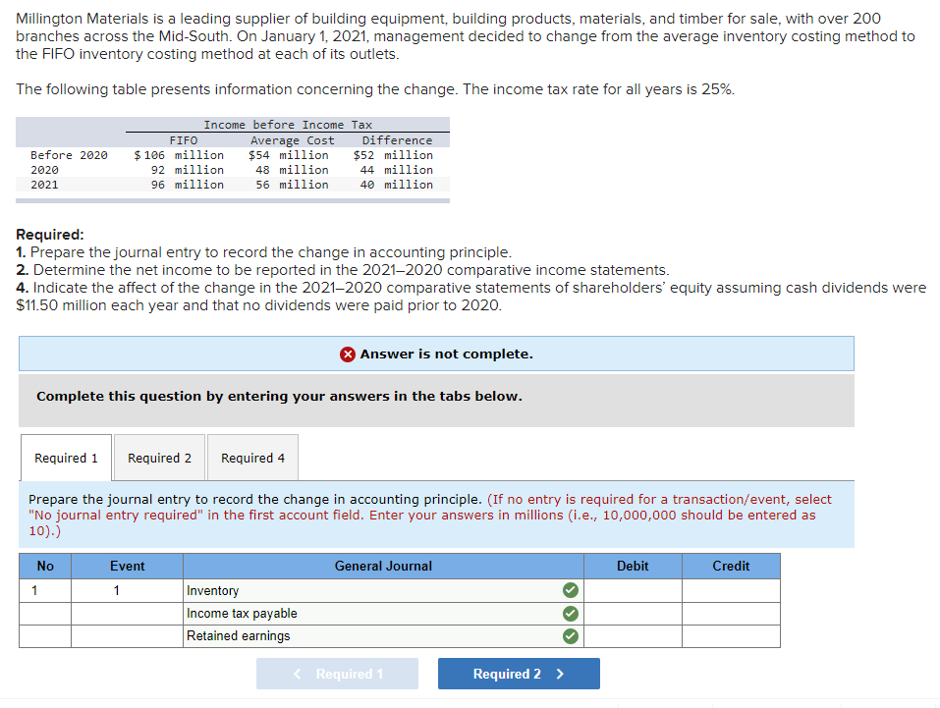Click the 'General Journal' column header
940x708 pixels.
click(x=383, y=566)
